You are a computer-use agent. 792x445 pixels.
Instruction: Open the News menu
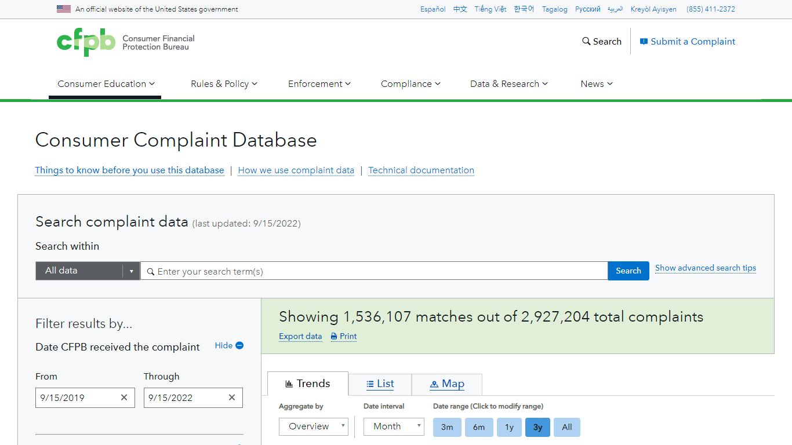597,84
